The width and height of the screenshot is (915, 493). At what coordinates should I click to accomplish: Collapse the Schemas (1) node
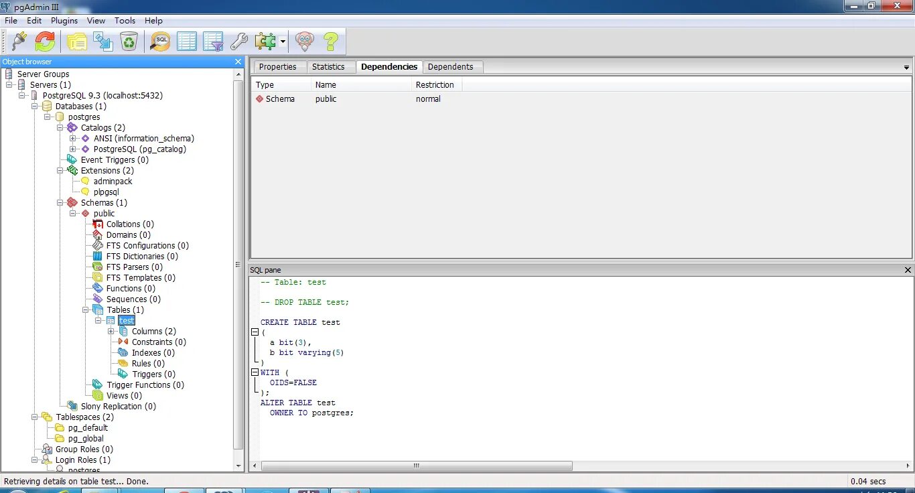tap(60, 203)
